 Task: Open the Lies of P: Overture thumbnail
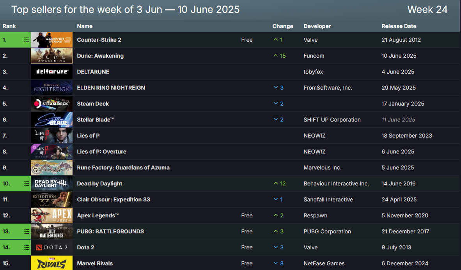(x=51, y=152)
